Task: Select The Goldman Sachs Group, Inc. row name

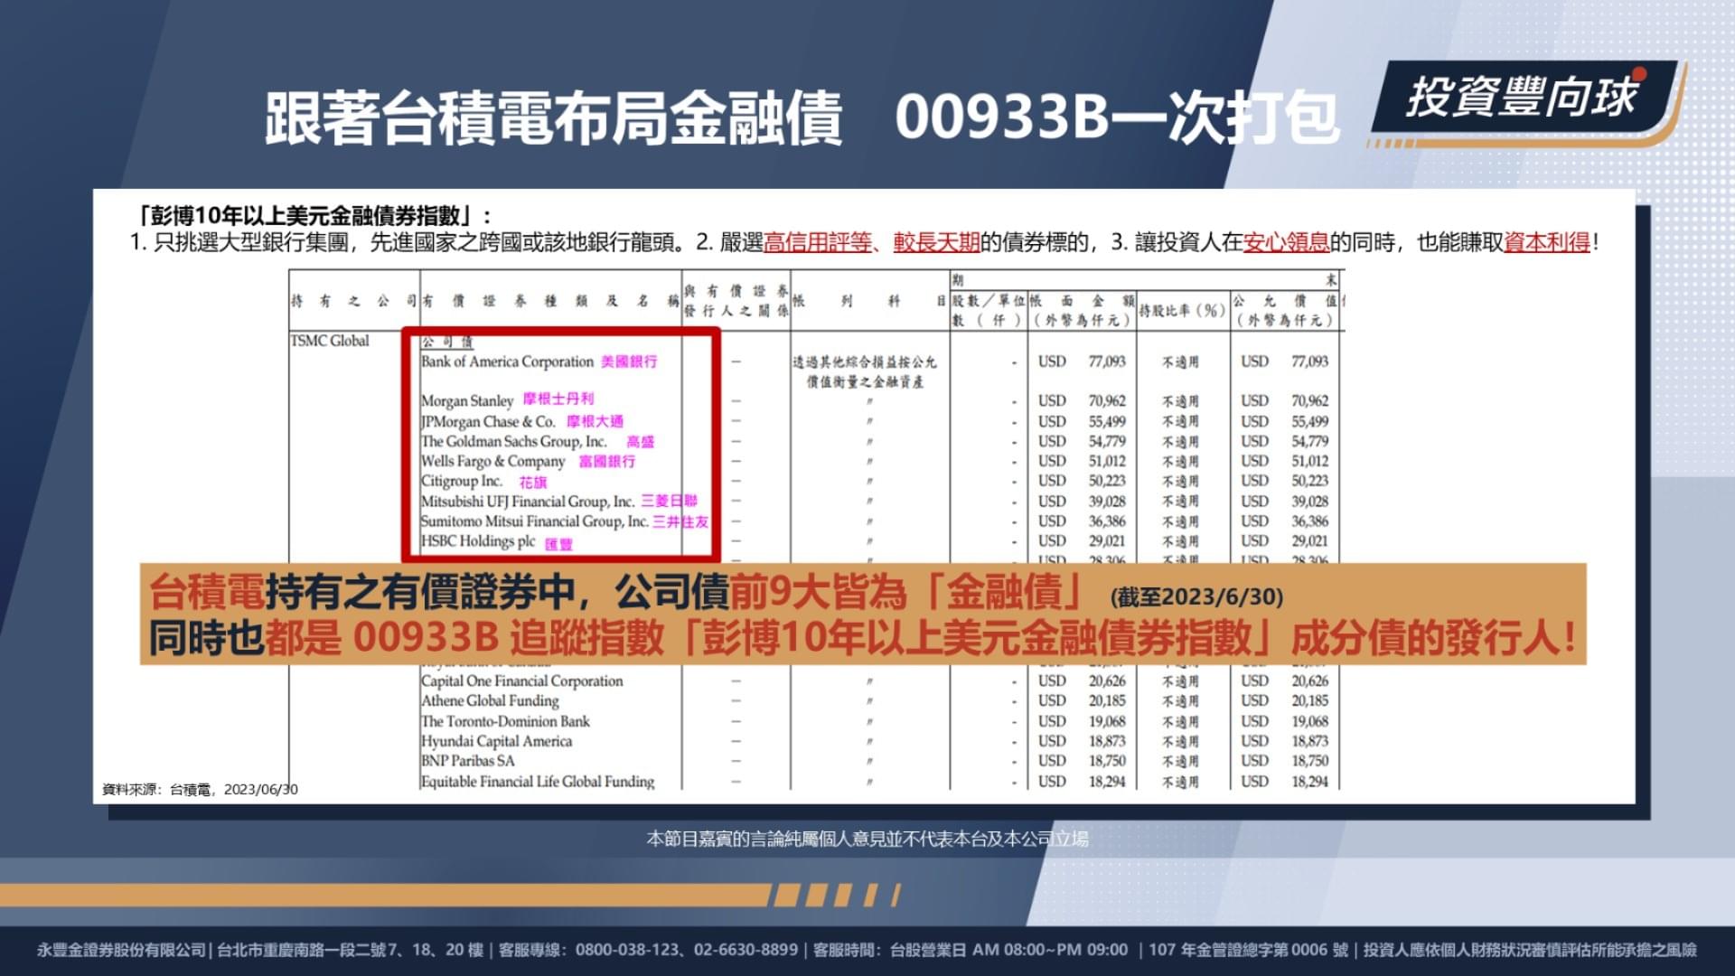Action: click(514, 441)
